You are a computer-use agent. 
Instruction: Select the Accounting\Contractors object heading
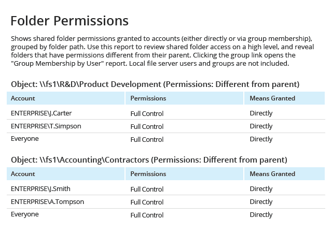[149, 159]
